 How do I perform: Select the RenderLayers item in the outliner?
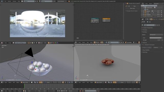149,7
